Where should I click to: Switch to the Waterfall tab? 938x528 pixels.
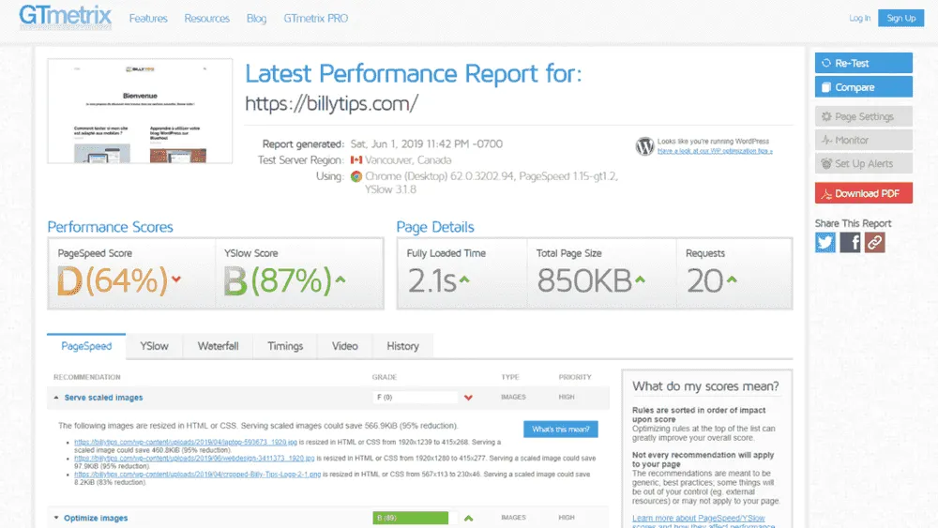pos(218,346)
